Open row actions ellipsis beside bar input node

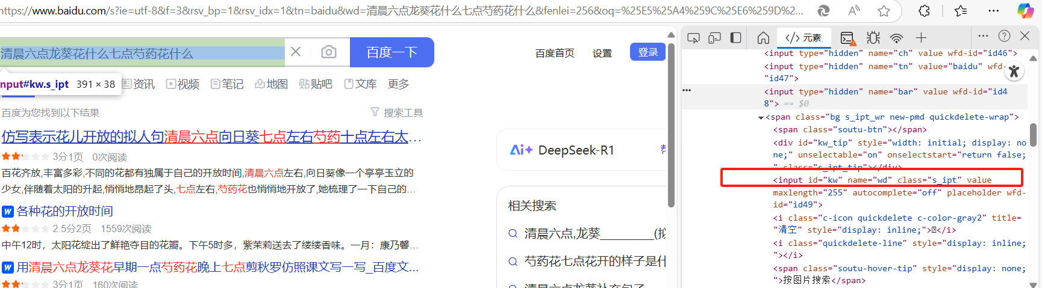(x=687, y=90)
